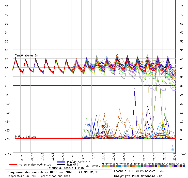This screenshot has height=178, width=188.
Task: Click the 15/12 date label
Action: point(93,155)
